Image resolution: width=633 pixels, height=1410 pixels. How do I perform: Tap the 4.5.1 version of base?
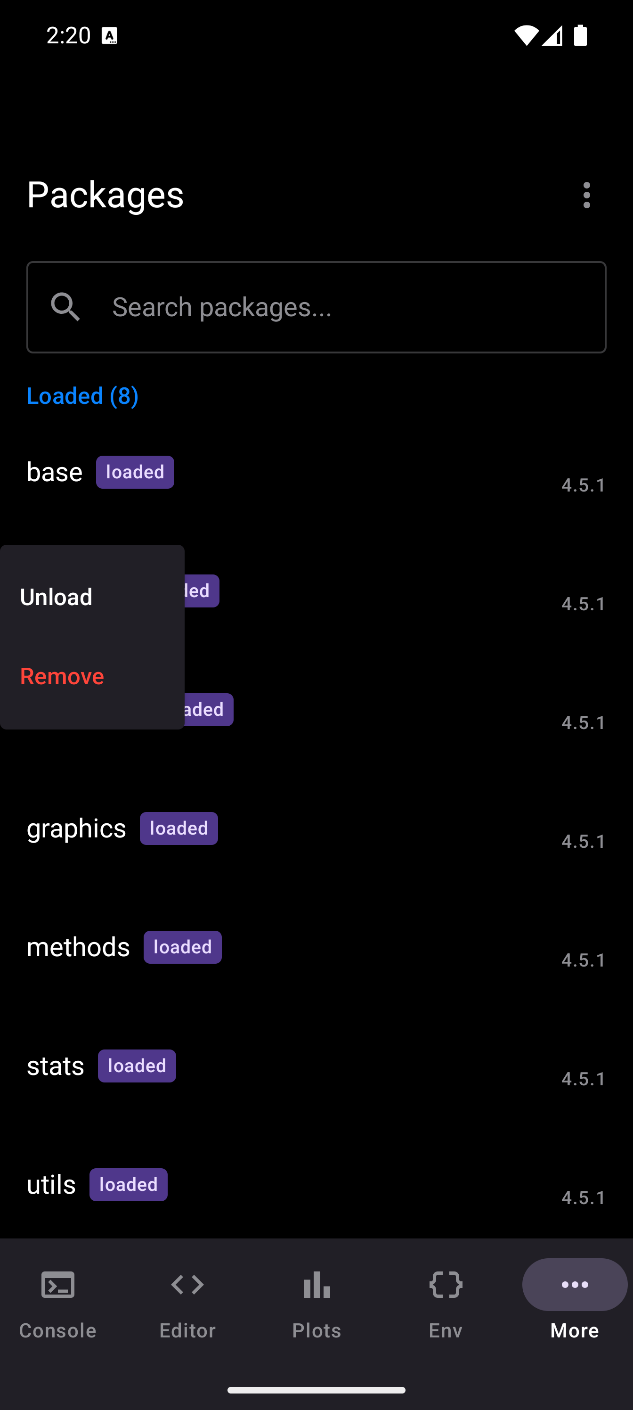pos(583,485)
